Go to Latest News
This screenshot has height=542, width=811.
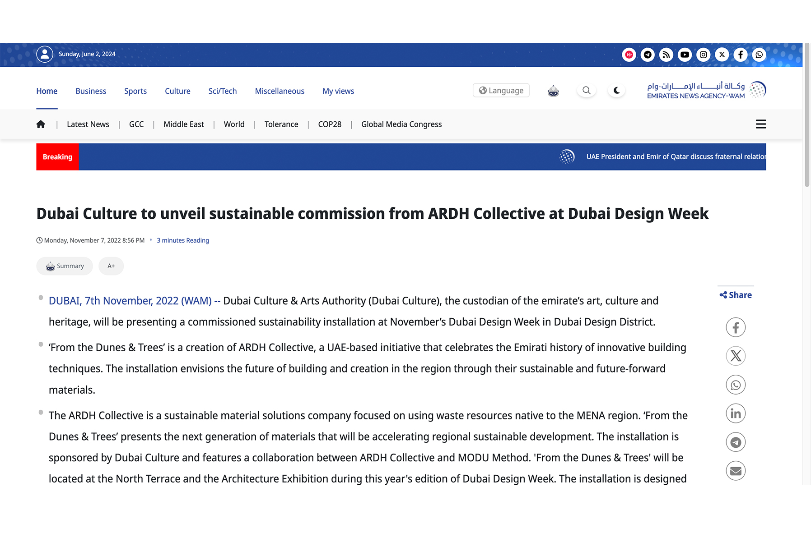pyautogui.click(x=88, y=124)
